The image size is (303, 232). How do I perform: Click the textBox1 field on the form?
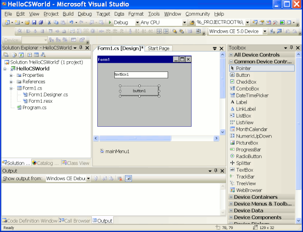coord(141,75)
